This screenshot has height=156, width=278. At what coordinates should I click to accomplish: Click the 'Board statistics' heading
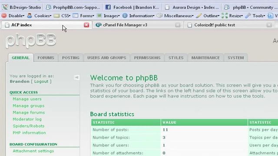point(112,114)
